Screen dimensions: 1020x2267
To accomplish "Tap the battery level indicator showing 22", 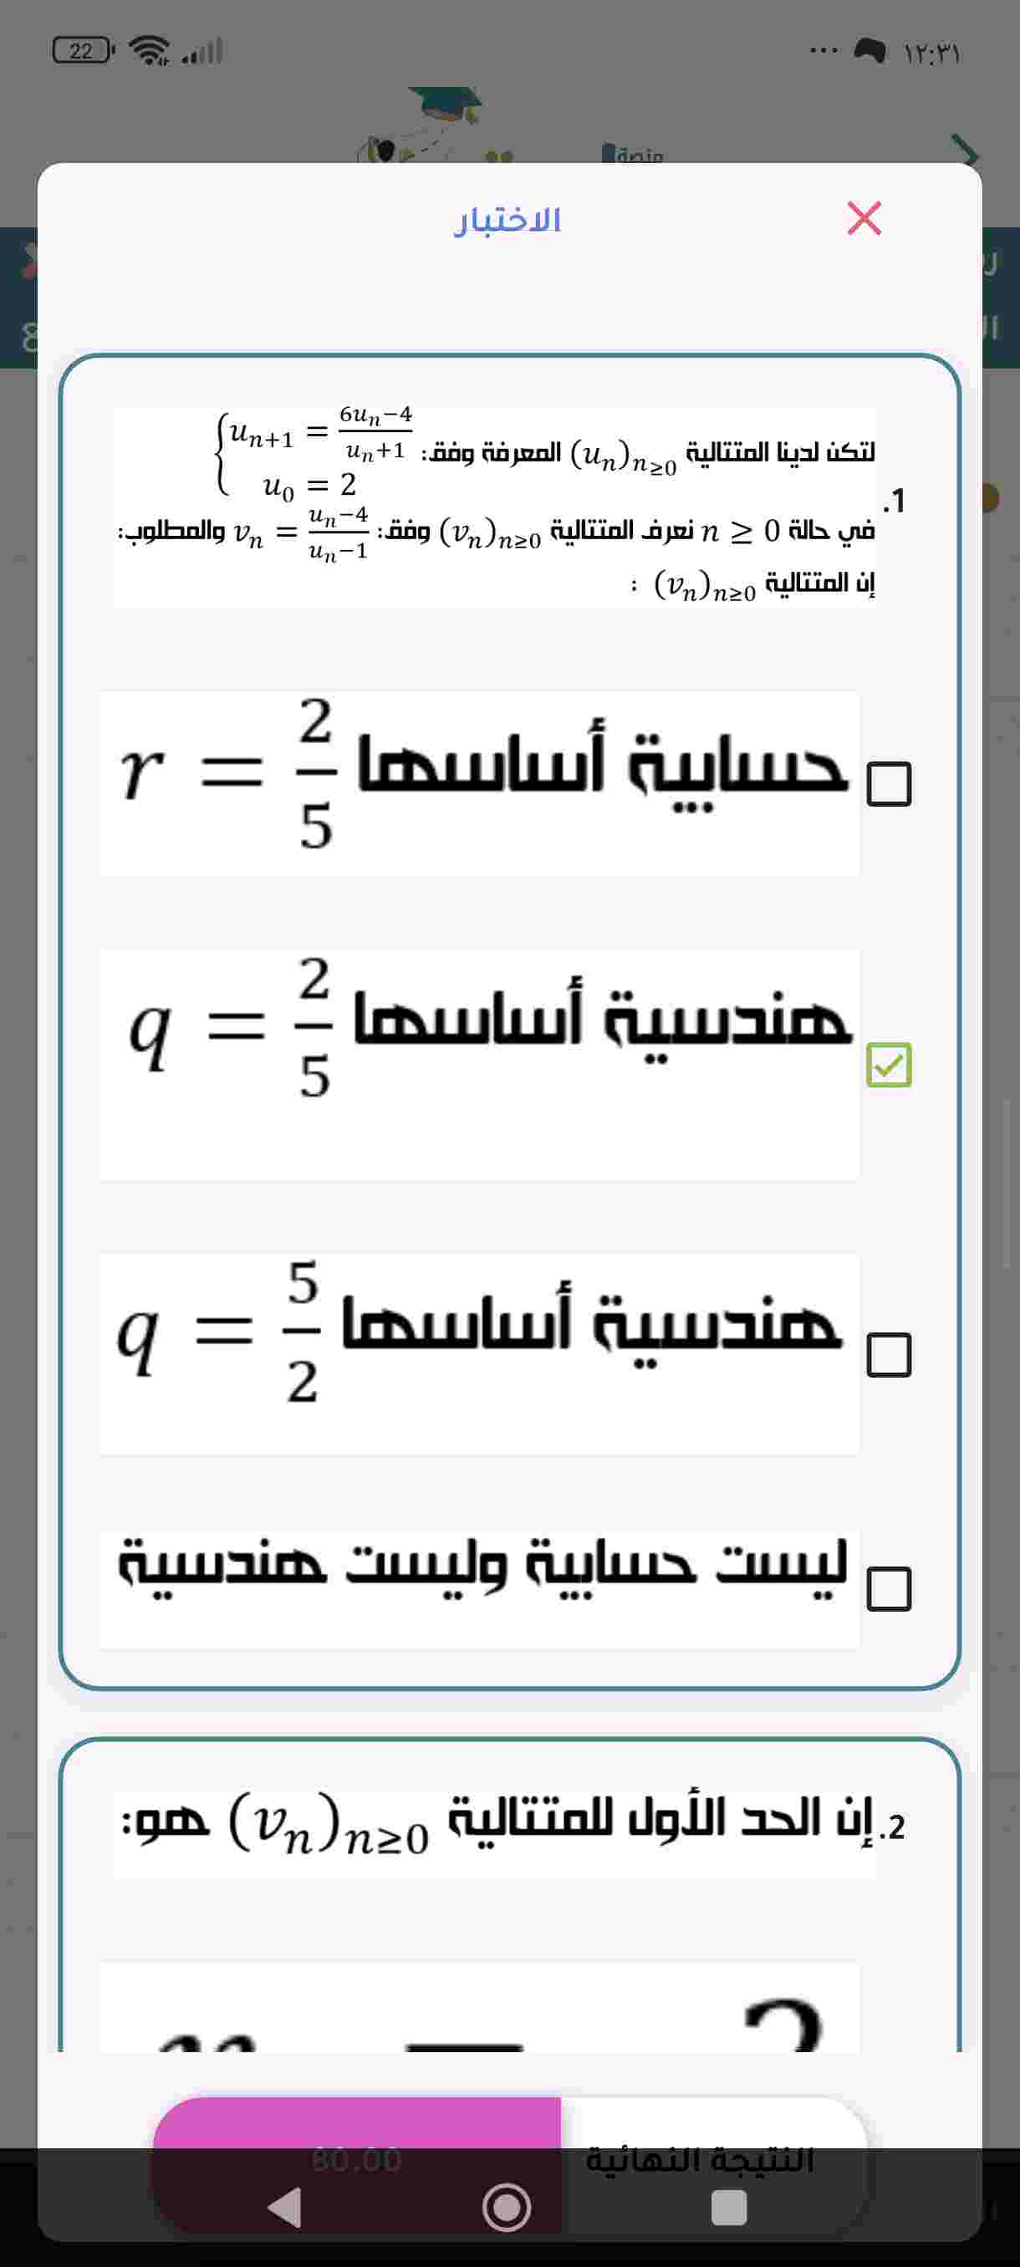I will [83, 51].
